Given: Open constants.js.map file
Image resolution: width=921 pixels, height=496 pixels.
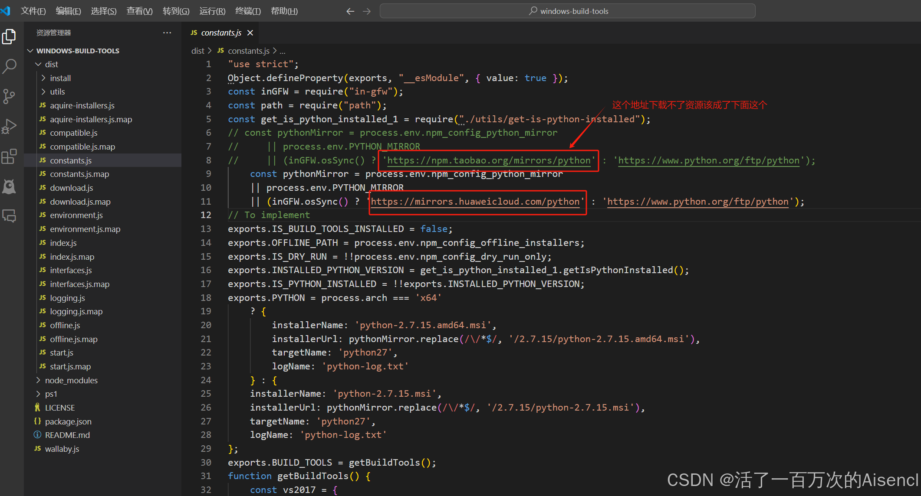Looking at the screenshot, I should click(79, 174).
